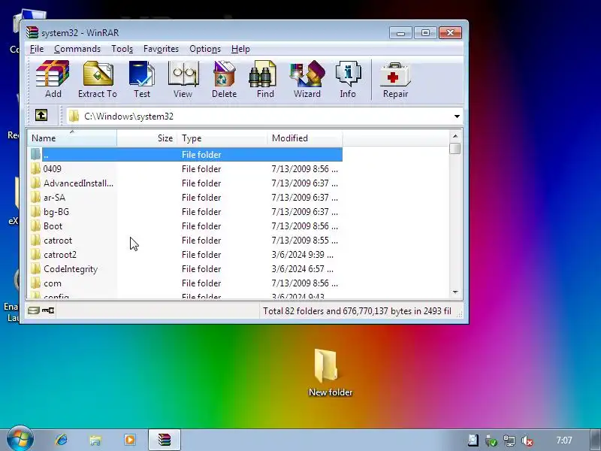The width and height of the screenshot is (601, 451).
Task: Select the CodeIntegrity folder name
Action: pyautogui.click(x=71, y=269)
